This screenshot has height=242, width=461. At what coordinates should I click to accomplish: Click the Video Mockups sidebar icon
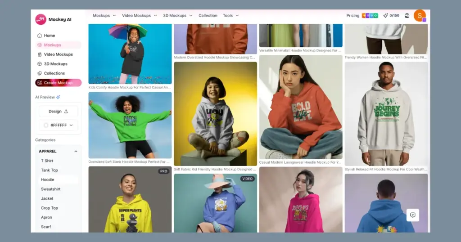pos(40,54)
